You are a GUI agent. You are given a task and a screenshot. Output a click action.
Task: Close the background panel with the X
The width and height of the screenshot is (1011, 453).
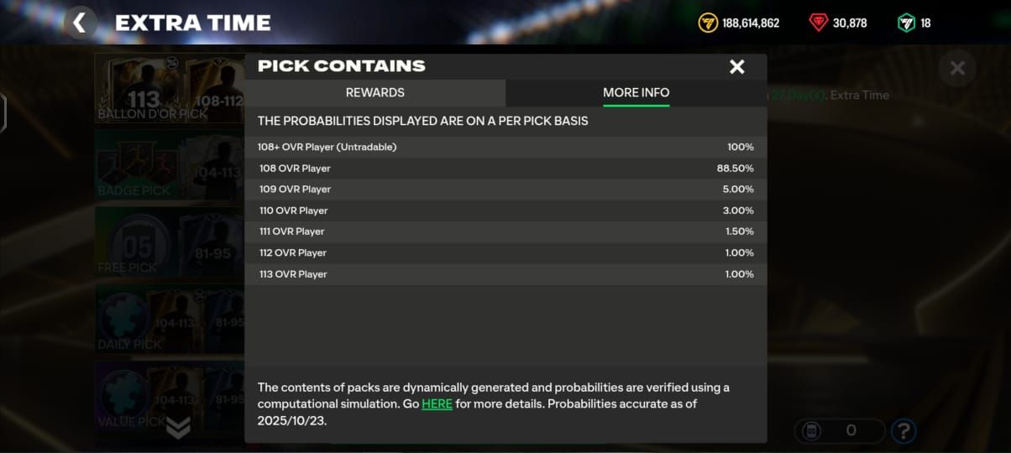pyautogui.click(x=956, y=69)
